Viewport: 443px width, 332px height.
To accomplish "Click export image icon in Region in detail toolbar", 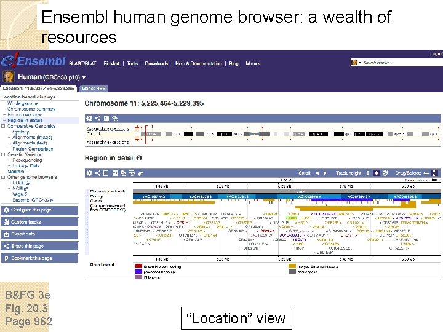I will pyautogui.click(x=114, y=173).
